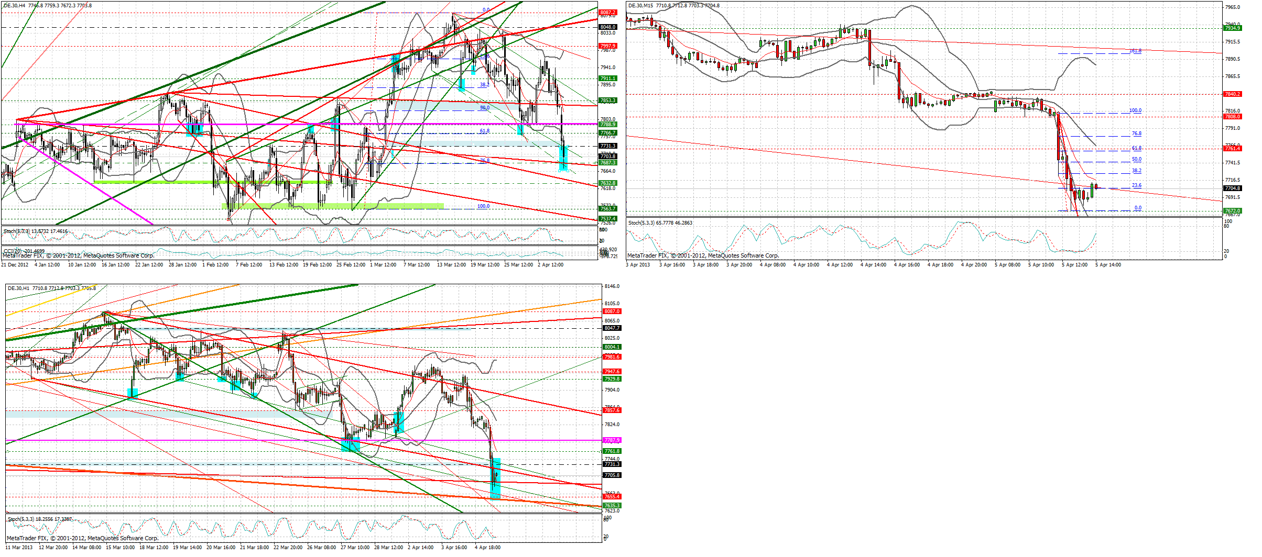Select the 7563.7 green price label
Screen dimensions: 1262x557
click(x=608, y=208)
